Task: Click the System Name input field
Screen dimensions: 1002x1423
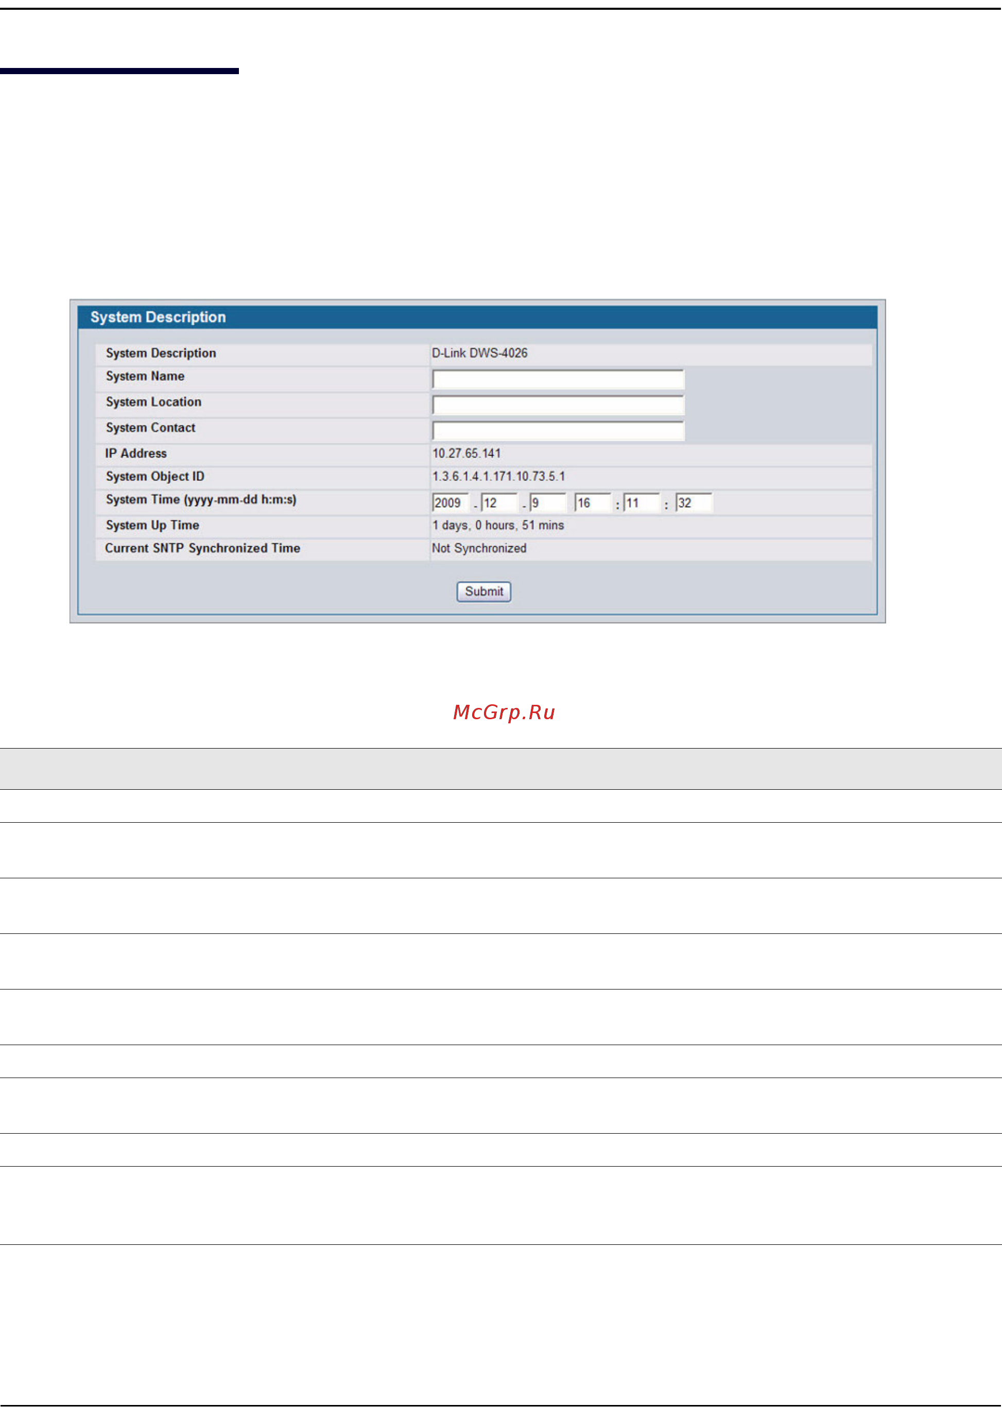Action: coord(558,379)
